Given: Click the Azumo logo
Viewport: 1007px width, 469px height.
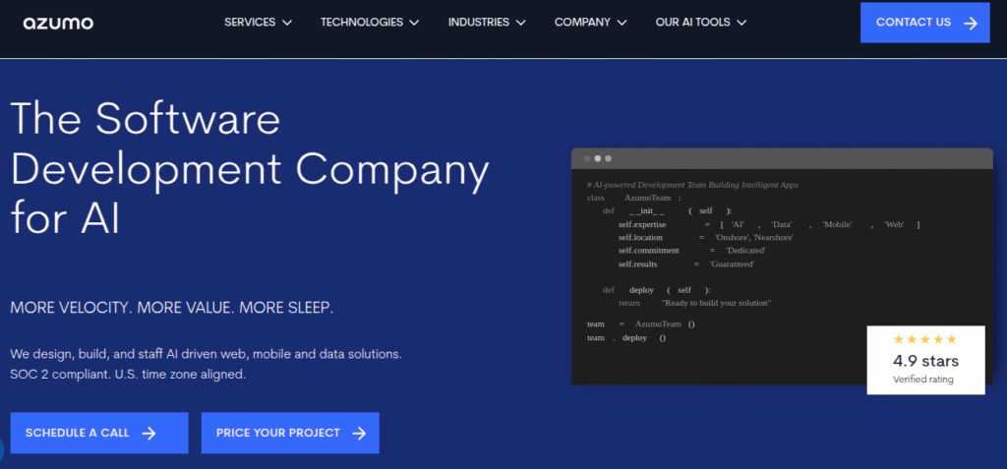Looking at the screenshot, I should [x=58, y=22].
